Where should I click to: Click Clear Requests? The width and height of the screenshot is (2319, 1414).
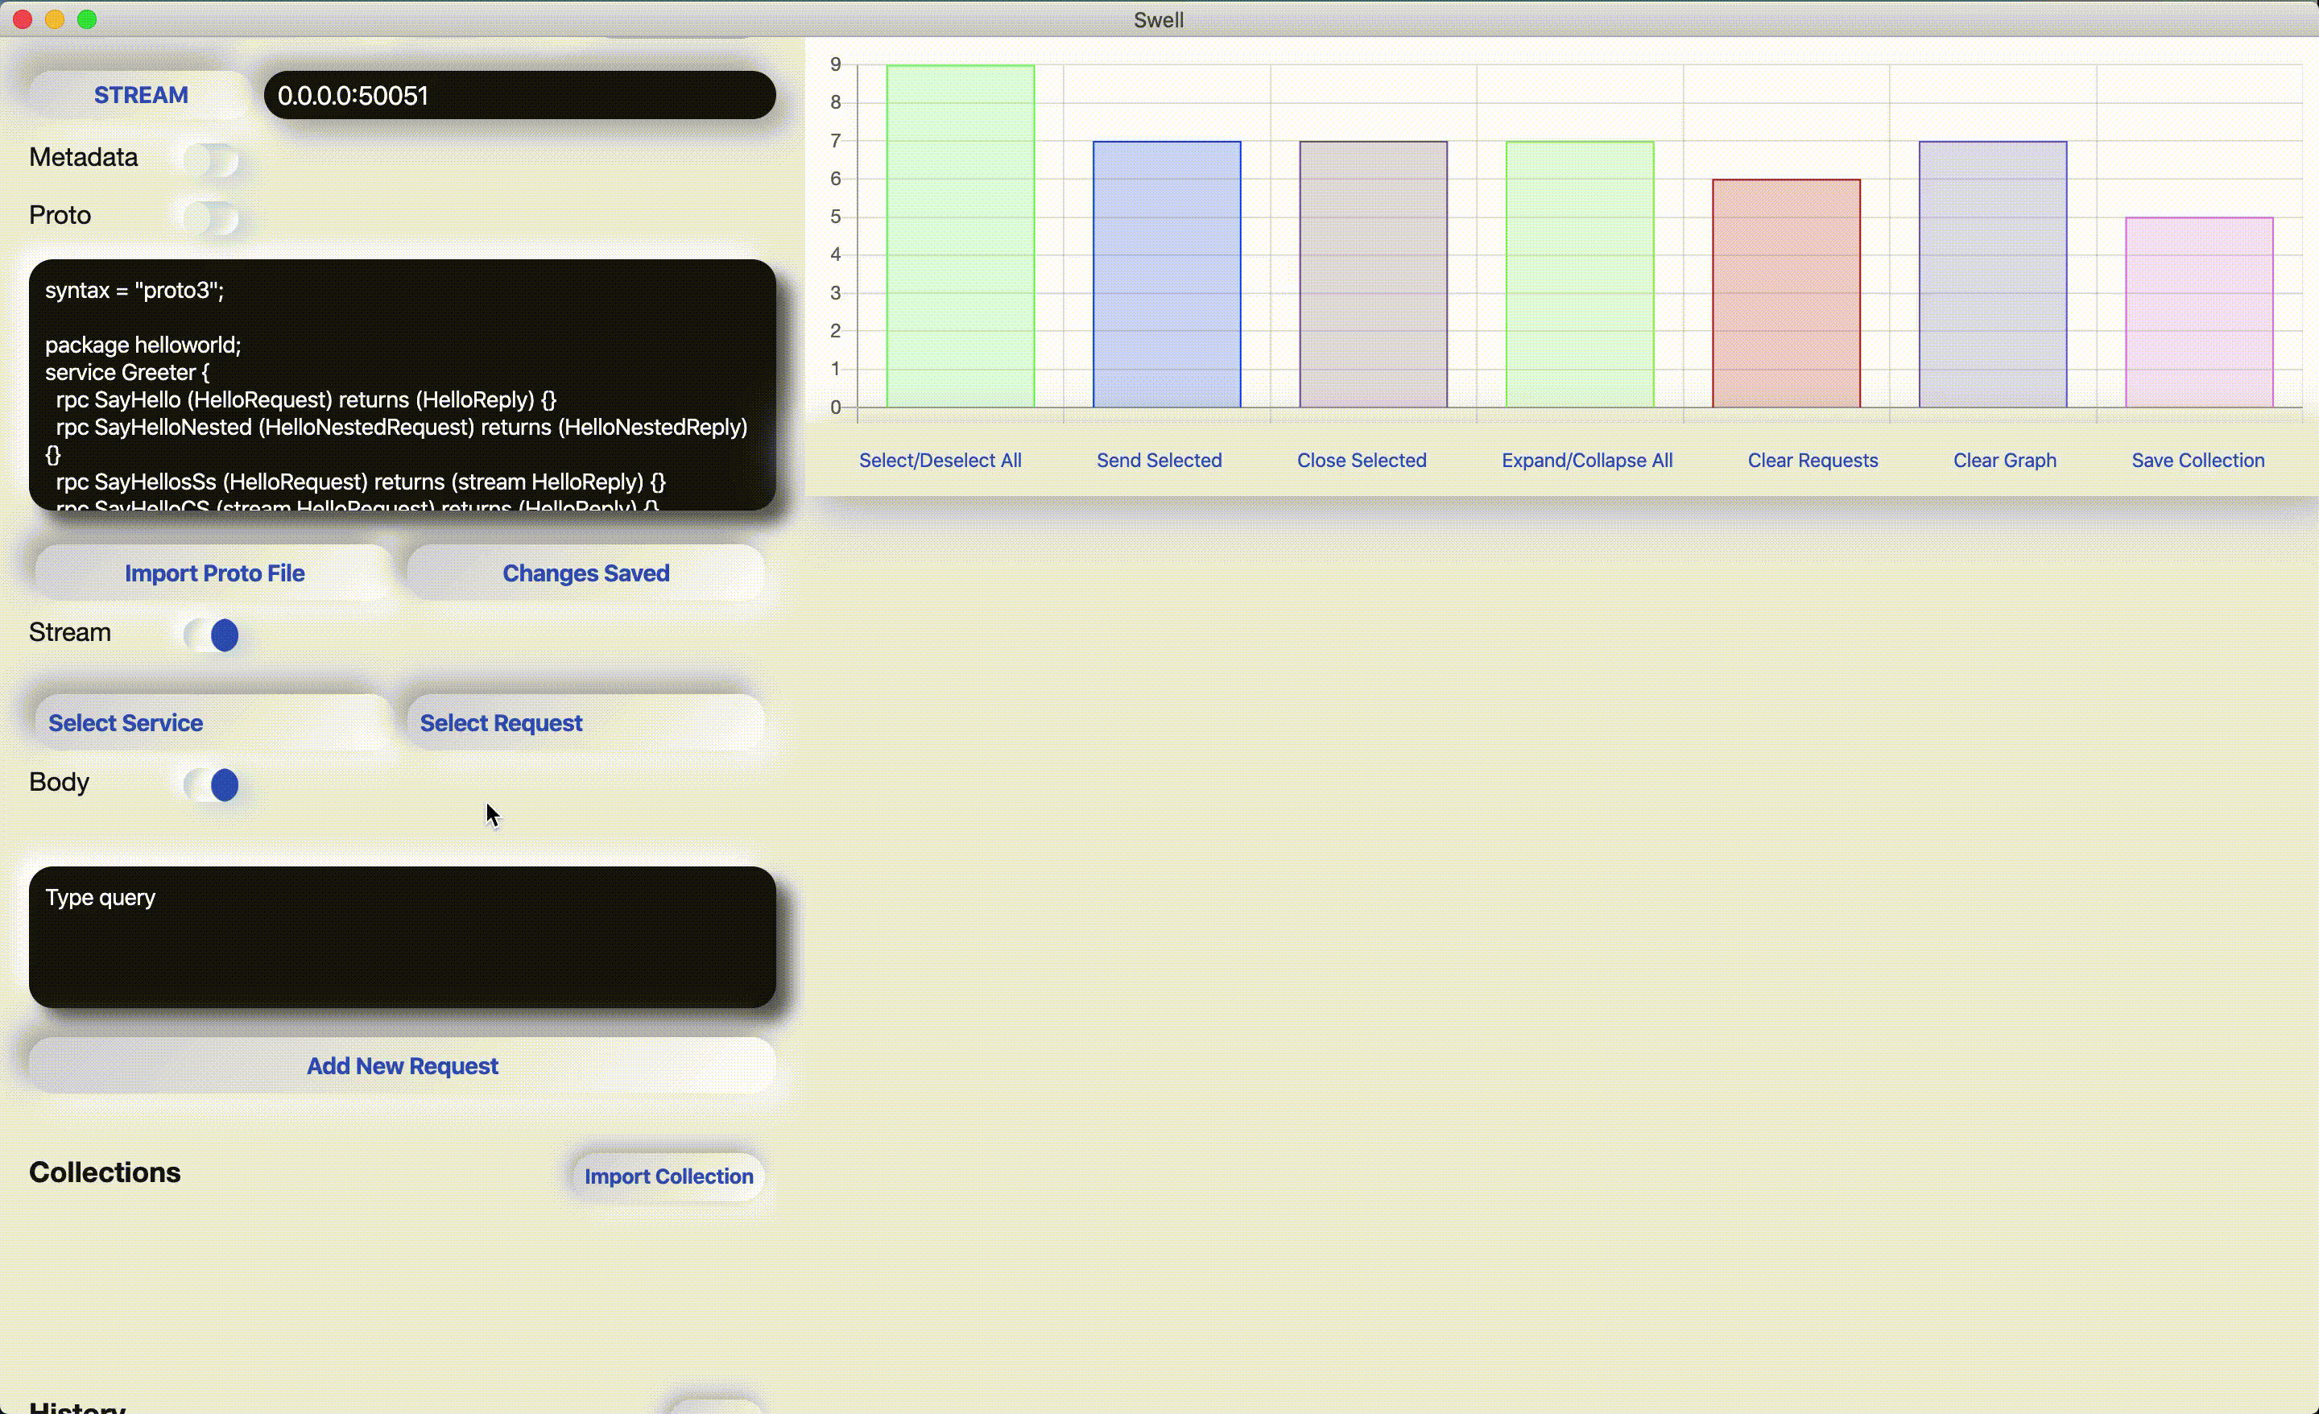[x=1812, y=461]
